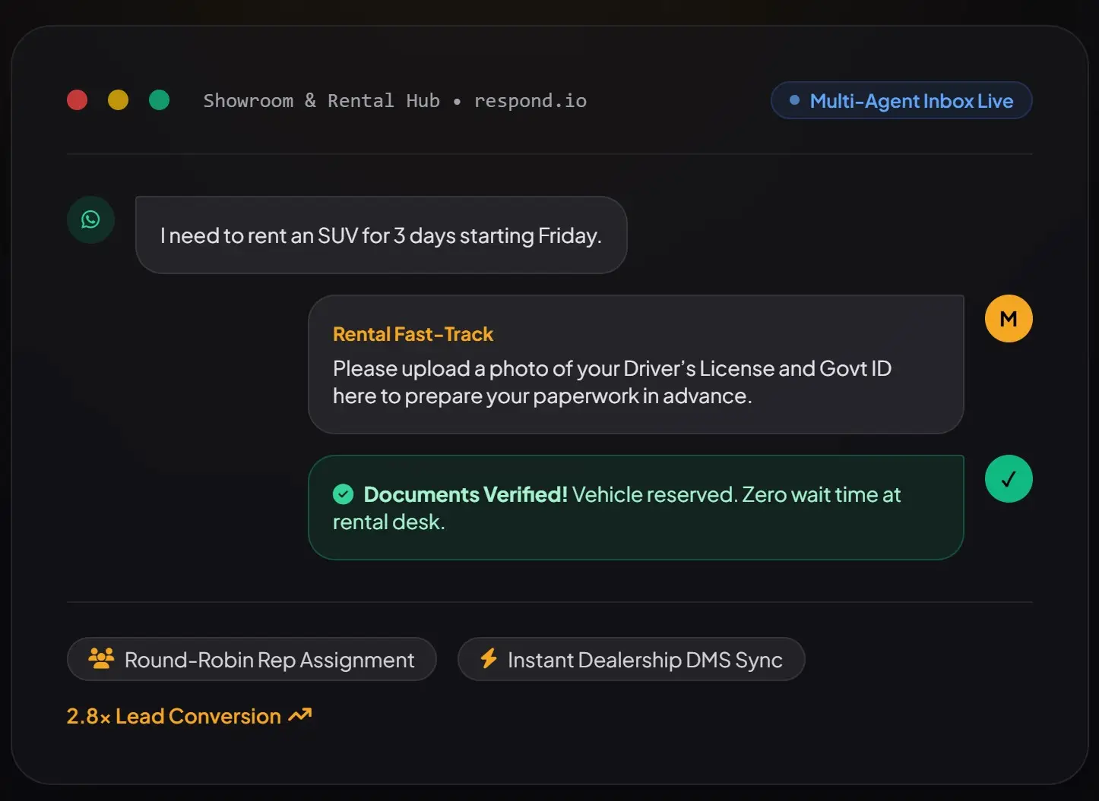The width and height of the screenshot is (1099, 801).
Task: Click the people icon in Round-Robin pill
Action: [101, 658]
